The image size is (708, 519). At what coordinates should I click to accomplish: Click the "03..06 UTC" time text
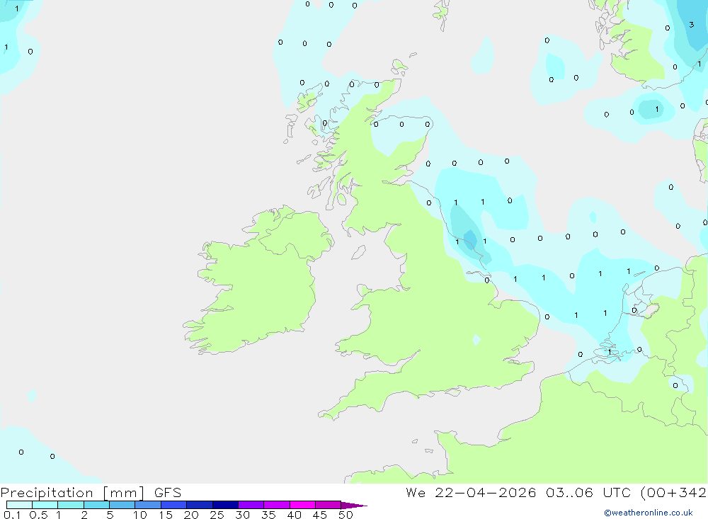(x=588, y=493)
